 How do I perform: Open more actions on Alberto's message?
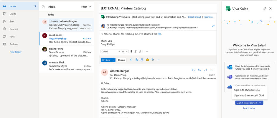[212, 70]
